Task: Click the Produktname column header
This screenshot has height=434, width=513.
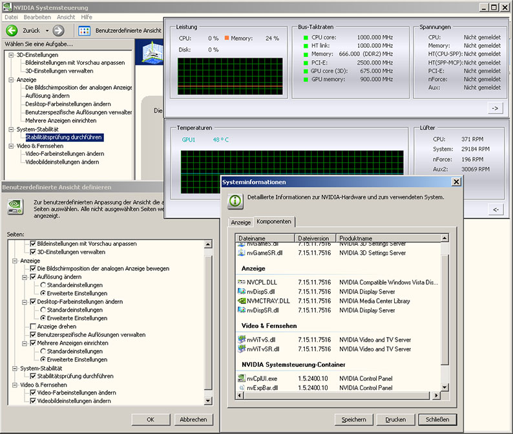Action: click(x=389, y=238)
